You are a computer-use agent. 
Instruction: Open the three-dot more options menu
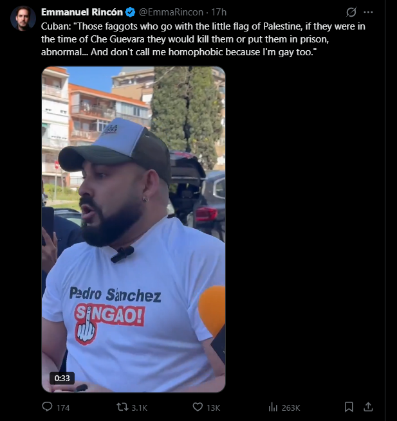click(368, 12)
